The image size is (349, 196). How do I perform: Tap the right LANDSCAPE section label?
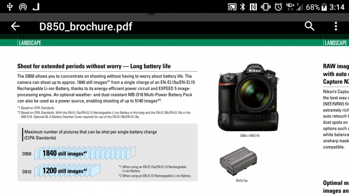coord(335,43)
